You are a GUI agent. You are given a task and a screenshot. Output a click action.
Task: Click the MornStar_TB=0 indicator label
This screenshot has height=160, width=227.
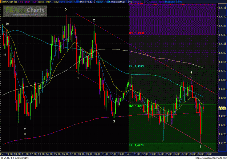(x=174, y=2)
